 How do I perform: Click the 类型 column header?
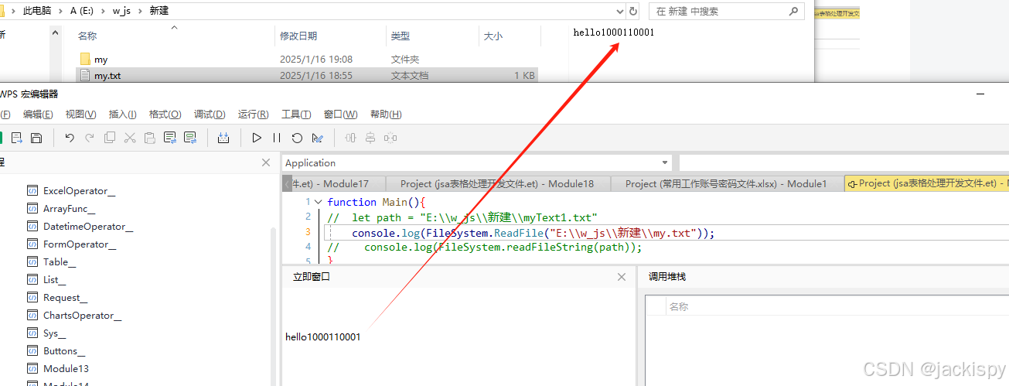[x=401, y=36]
